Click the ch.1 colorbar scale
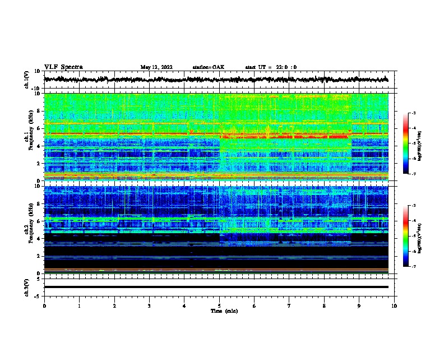This screenshot has width=444, height=343. tap(405, 143)
